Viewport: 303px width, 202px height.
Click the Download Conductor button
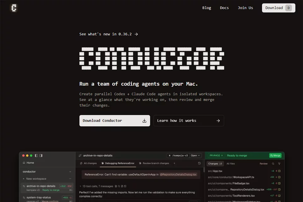115,121
